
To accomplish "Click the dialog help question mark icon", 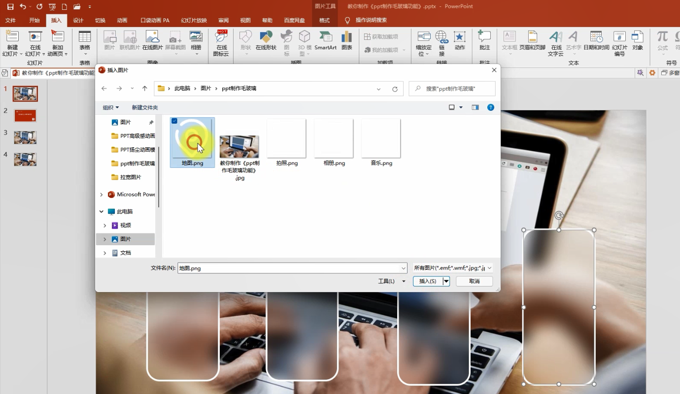I will (x=490, y=107).
